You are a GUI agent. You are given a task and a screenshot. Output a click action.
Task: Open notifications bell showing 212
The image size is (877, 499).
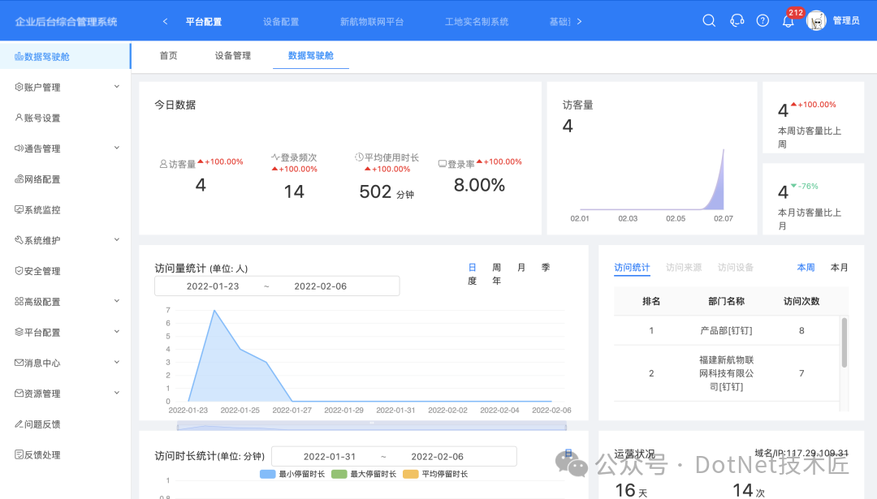click(x=788, y=21)
